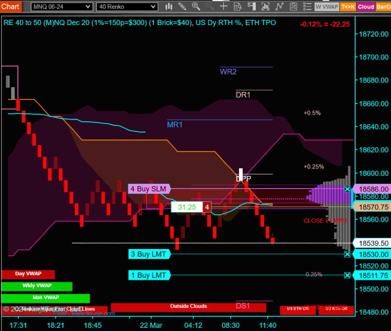Cancel the 1 Buy LMT order via X
The width and height of the screenshot is (391, 331).
(347, 275)
